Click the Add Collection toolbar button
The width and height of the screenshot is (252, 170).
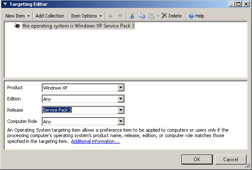50,16
